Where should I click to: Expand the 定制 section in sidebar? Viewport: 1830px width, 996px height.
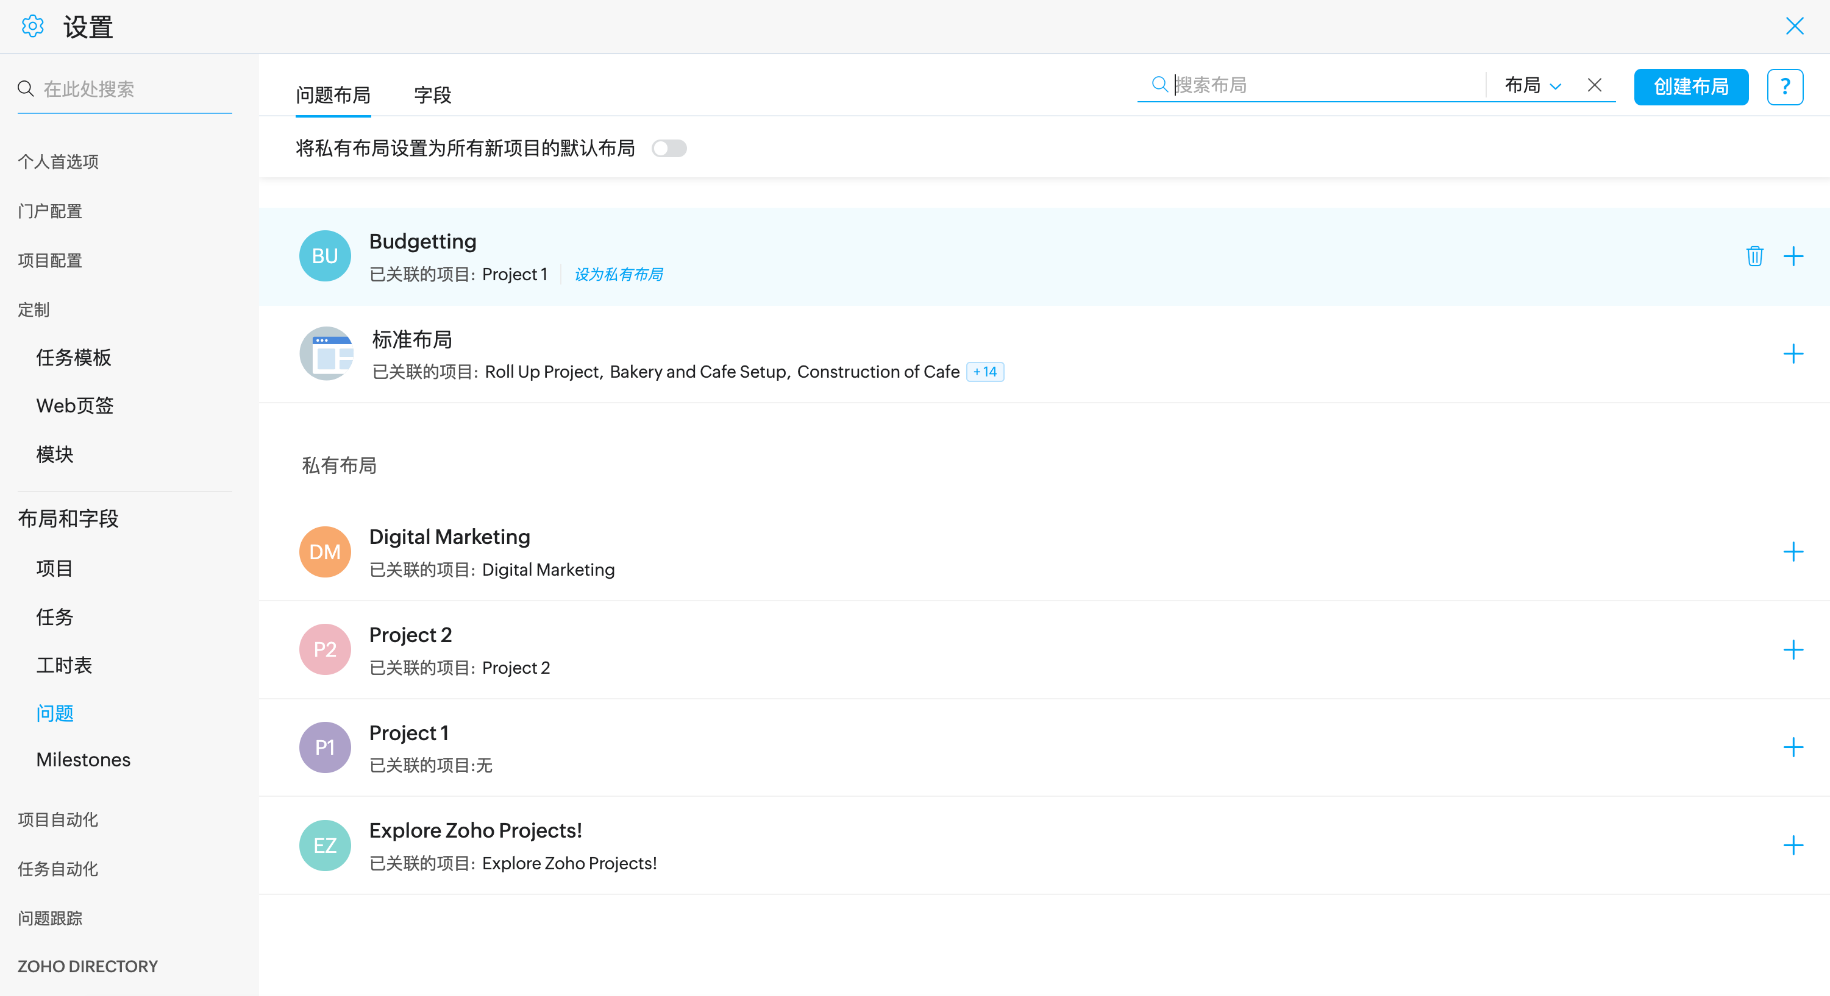tap(34, 309)
